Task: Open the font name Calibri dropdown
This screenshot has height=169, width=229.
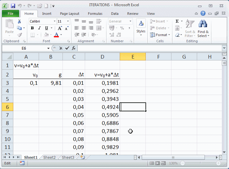Action: pos(55,21)
